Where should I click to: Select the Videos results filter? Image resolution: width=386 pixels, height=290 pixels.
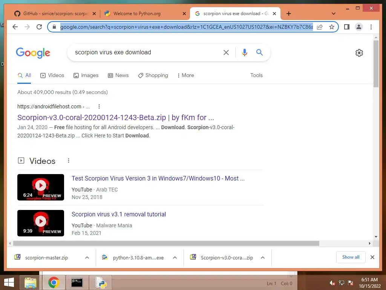click(52, 76)
